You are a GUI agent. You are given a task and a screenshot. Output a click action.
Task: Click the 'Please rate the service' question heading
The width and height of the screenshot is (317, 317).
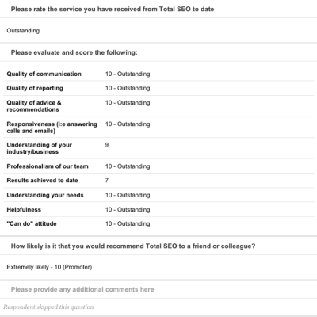113,10
